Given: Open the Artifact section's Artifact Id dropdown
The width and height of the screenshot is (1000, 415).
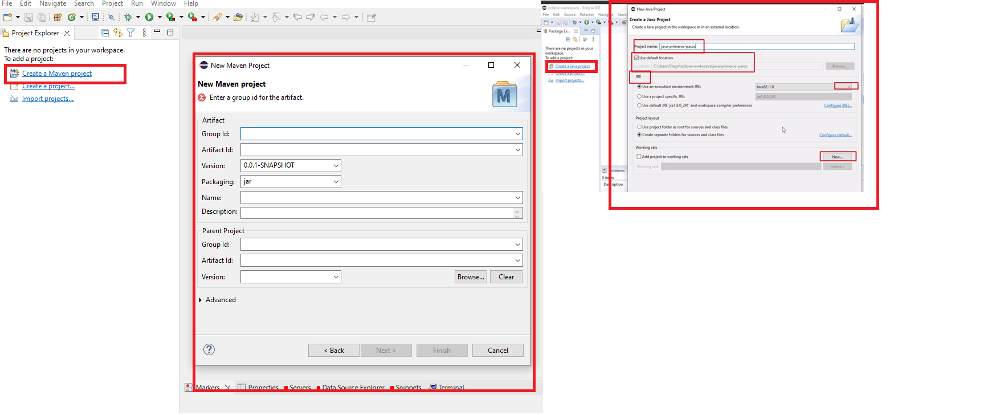Looking at the screenshot, I should click(517, 150).
